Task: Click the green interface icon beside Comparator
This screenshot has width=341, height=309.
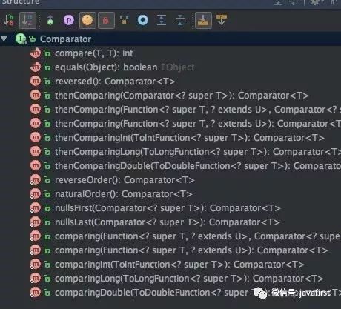Action: pos(21,39)
